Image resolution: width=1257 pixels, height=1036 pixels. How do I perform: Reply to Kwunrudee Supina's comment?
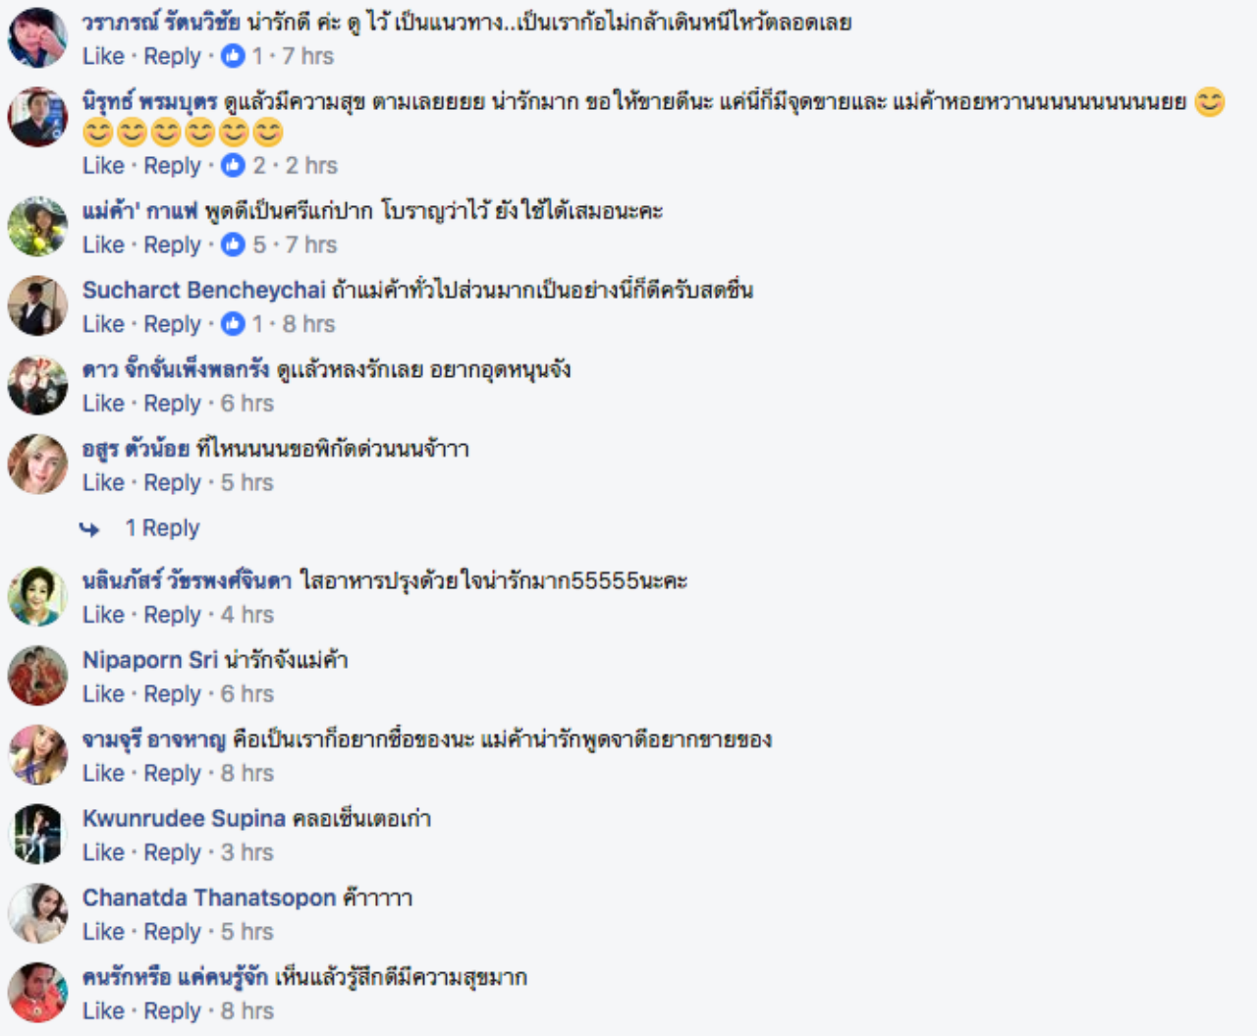(172, 852)
